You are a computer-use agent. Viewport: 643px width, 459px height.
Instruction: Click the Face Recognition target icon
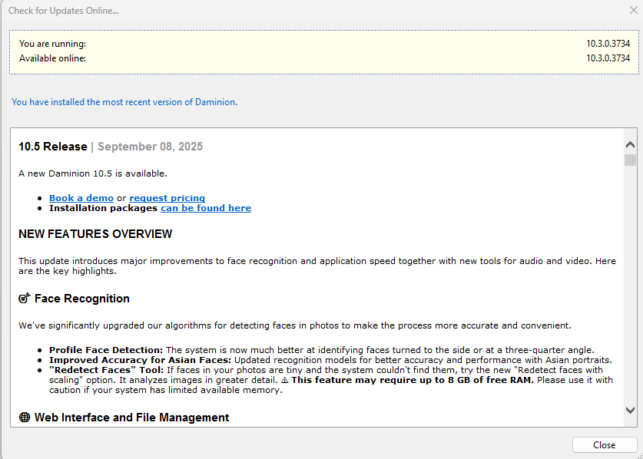click(25, 299)
